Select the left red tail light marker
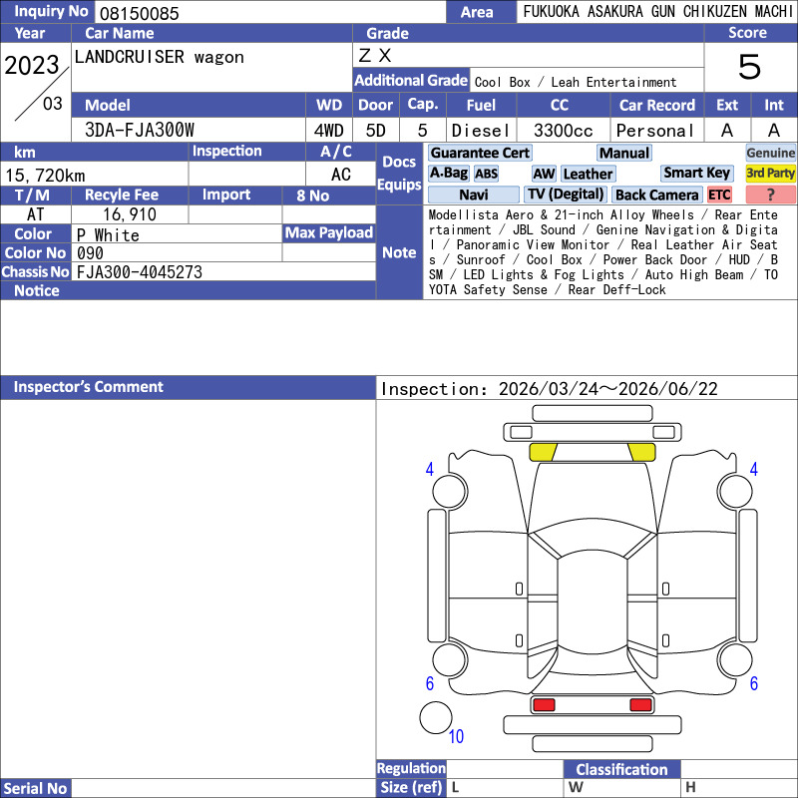This screenshot has width=798, height=798. (544, 705)
